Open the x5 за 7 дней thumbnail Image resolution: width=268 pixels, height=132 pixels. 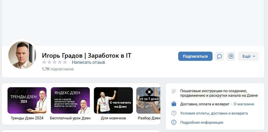tap(148, 100)
